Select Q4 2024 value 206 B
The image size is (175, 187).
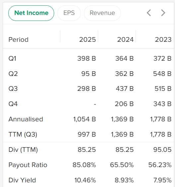[124, 104]
